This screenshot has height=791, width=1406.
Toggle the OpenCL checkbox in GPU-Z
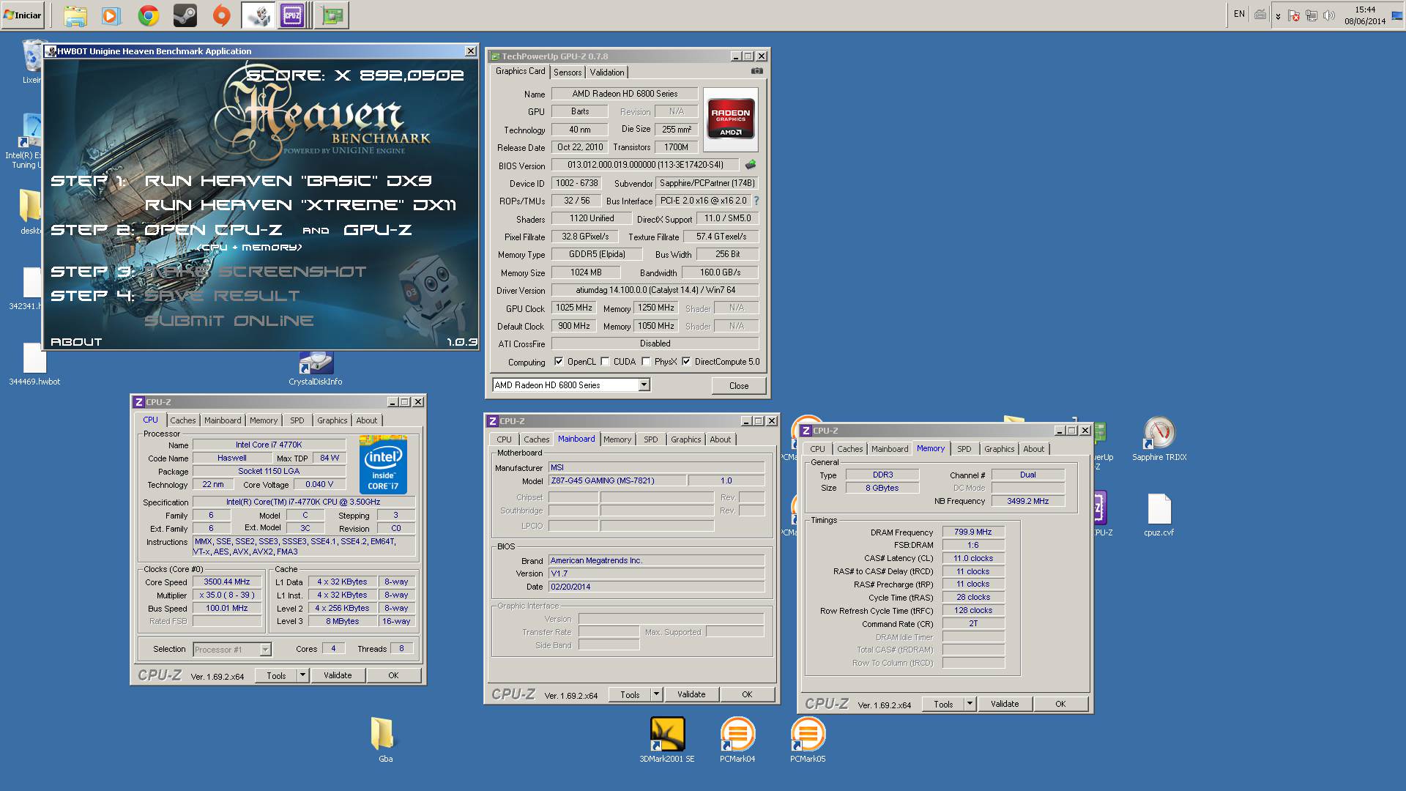click(x=559, y=362)
